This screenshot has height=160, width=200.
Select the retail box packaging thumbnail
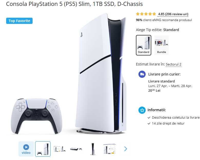(109, 149)
